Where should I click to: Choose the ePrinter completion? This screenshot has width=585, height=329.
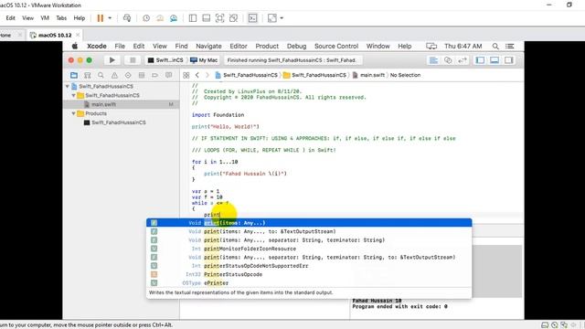(309, 282)
